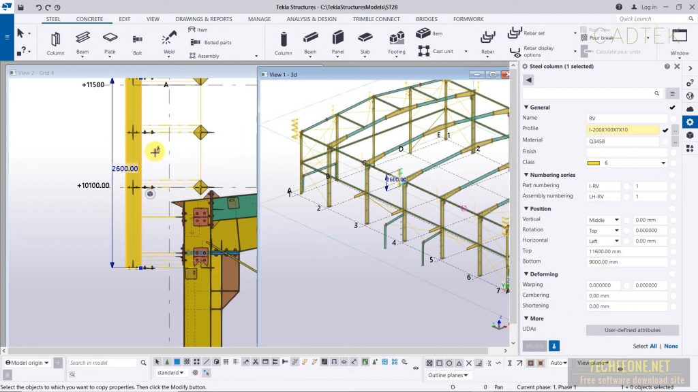Click the back arrow in property pane
The height and width of the screenshot is (392, 698).
[x=528, y=80]
